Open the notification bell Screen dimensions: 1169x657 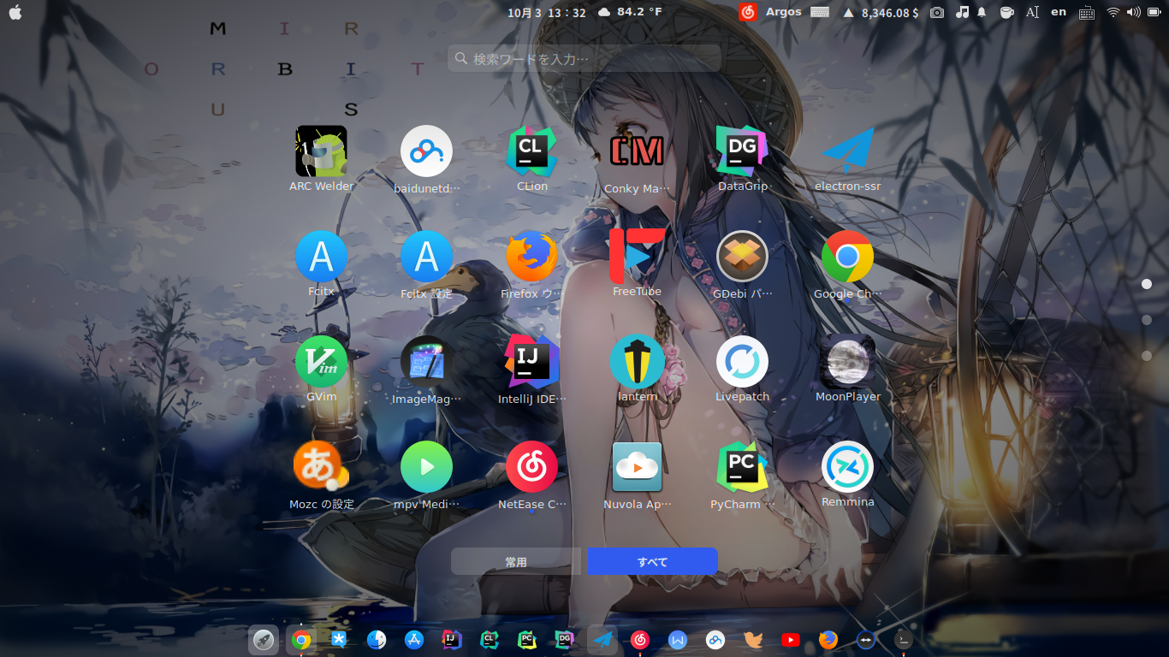[x=982, y=12]
